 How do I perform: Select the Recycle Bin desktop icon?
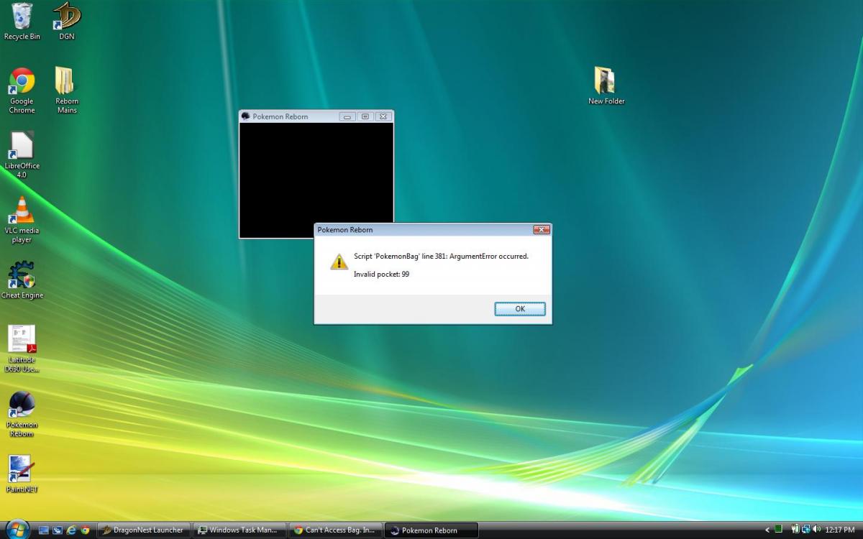tap(22, 17)
